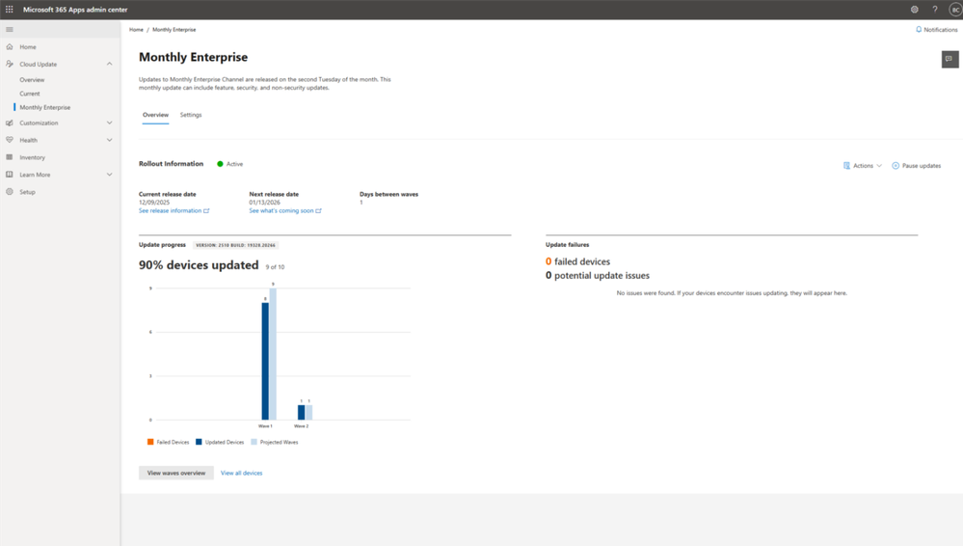Click the Learn More book icon

coord(10,175)
